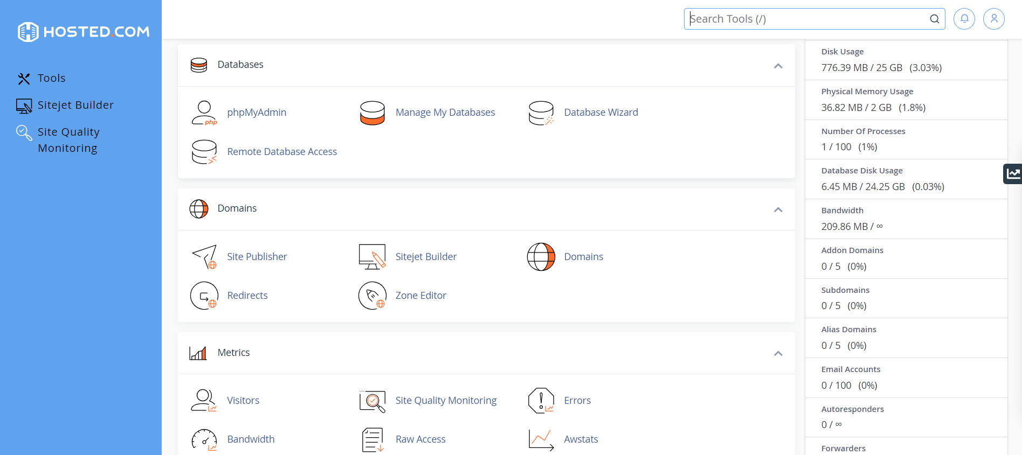
Task: Click Email Accounts value 0 / 100
Action: coord(837,386)
